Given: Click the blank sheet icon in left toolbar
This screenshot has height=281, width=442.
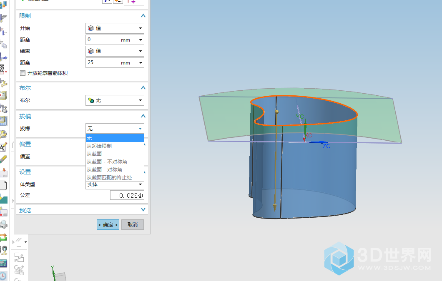Looking at the screenshot, I should 3,186.
